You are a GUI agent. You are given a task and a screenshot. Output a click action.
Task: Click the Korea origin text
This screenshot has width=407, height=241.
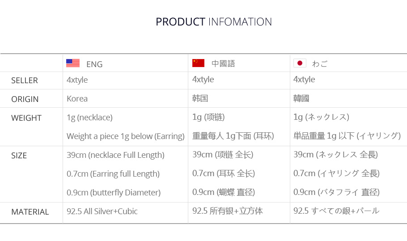point(77,98)
